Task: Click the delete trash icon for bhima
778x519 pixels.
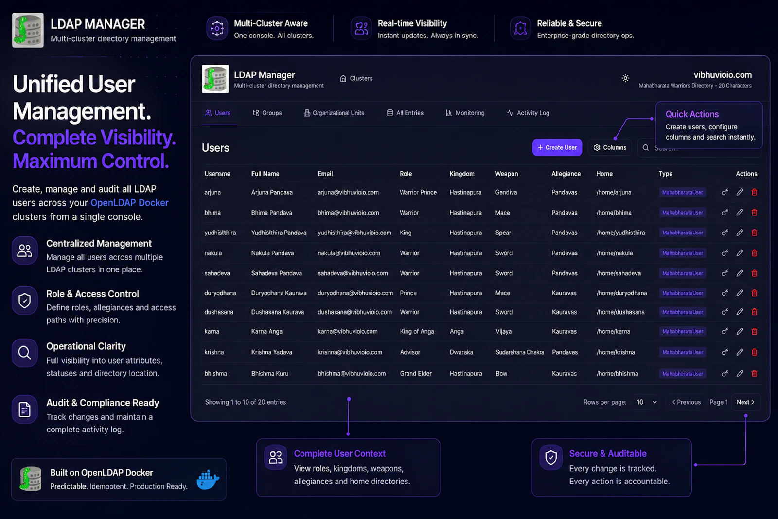Action: (754, 213)
